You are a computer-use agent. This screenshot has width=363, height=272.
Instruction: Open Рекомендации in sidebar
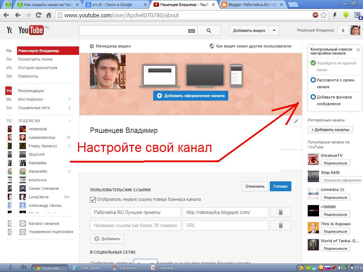click(x=31, y=91)
